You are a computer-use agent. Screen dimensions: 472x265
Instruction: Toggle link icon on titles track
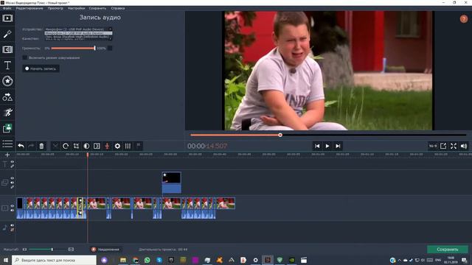13,166
